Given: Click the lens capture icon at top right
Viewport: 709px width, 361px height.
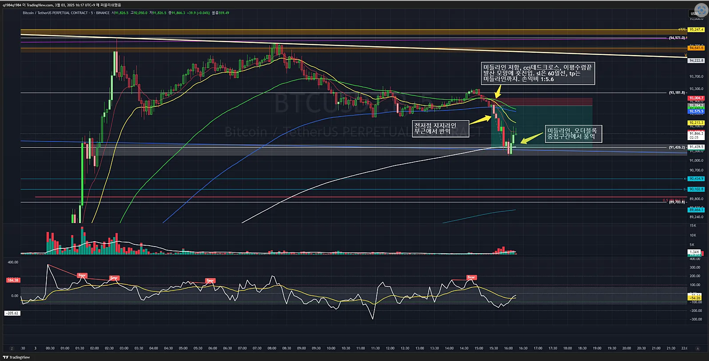Looking at the screenshot, I should (x=701, y=10).
